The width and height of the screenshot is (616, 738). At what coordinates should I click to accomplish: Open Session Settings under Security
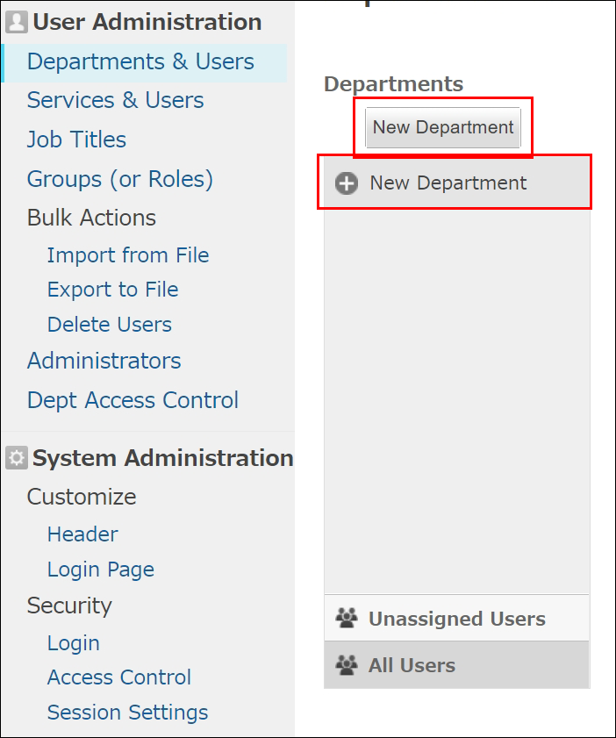click(127, 712)
